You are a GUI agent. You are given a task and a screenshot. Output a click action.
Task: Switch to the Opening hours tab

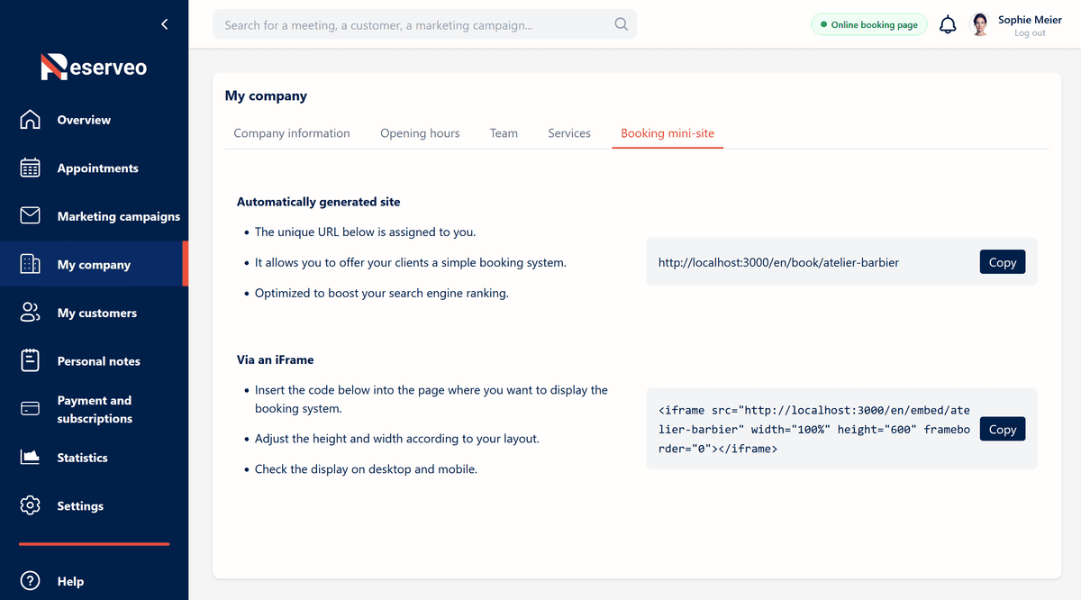420,133
